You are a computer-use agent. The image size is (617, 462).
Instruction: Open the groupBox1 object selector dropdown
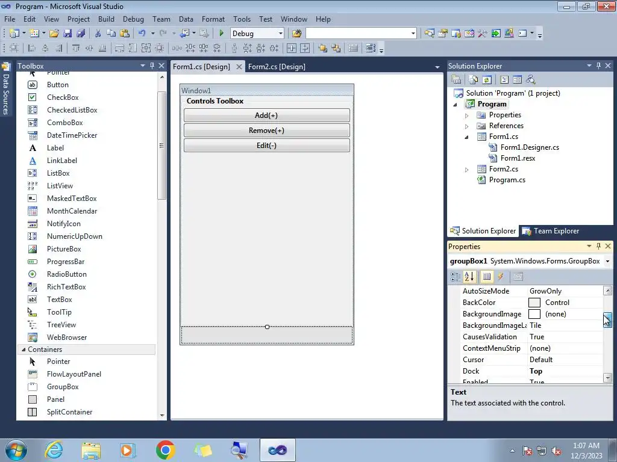pos(607,261)
